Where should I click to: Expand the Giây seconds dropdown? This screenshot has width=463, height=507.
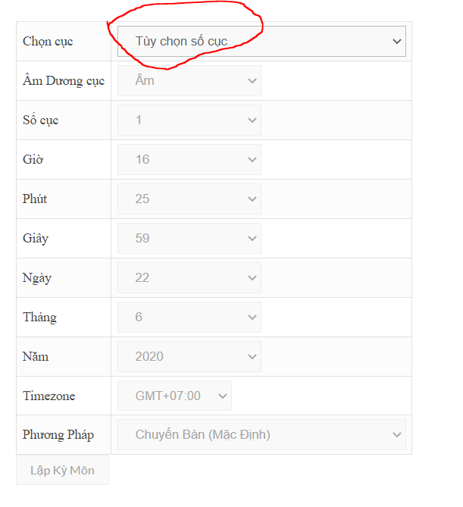[189, 238]
